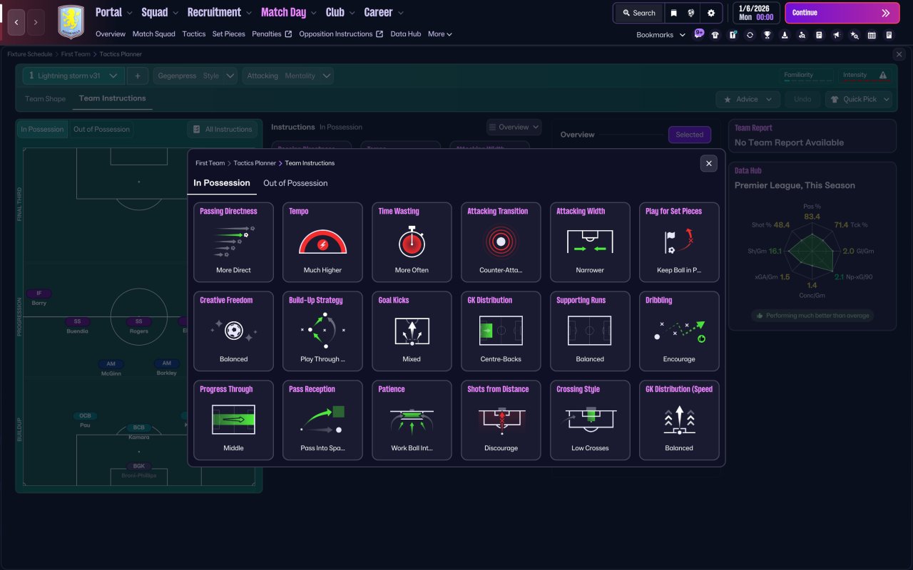Open the bookmark icon beside Search

tap(673, 13)
